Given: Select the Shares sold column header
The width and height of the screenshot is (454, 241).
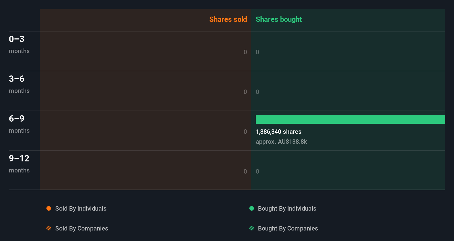Looking at the screenshot, I should [228, 19].
